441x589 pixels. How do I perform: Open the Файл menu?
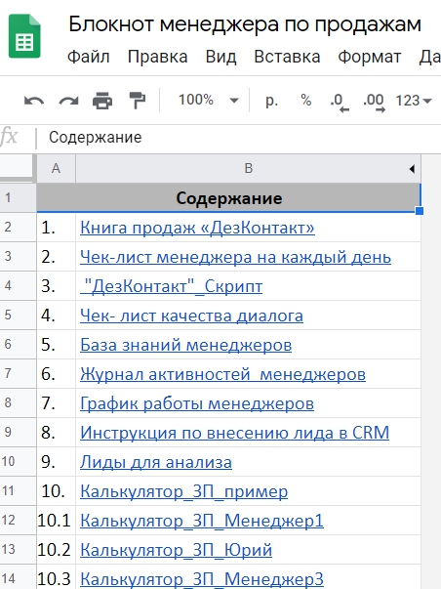point(88,57)
